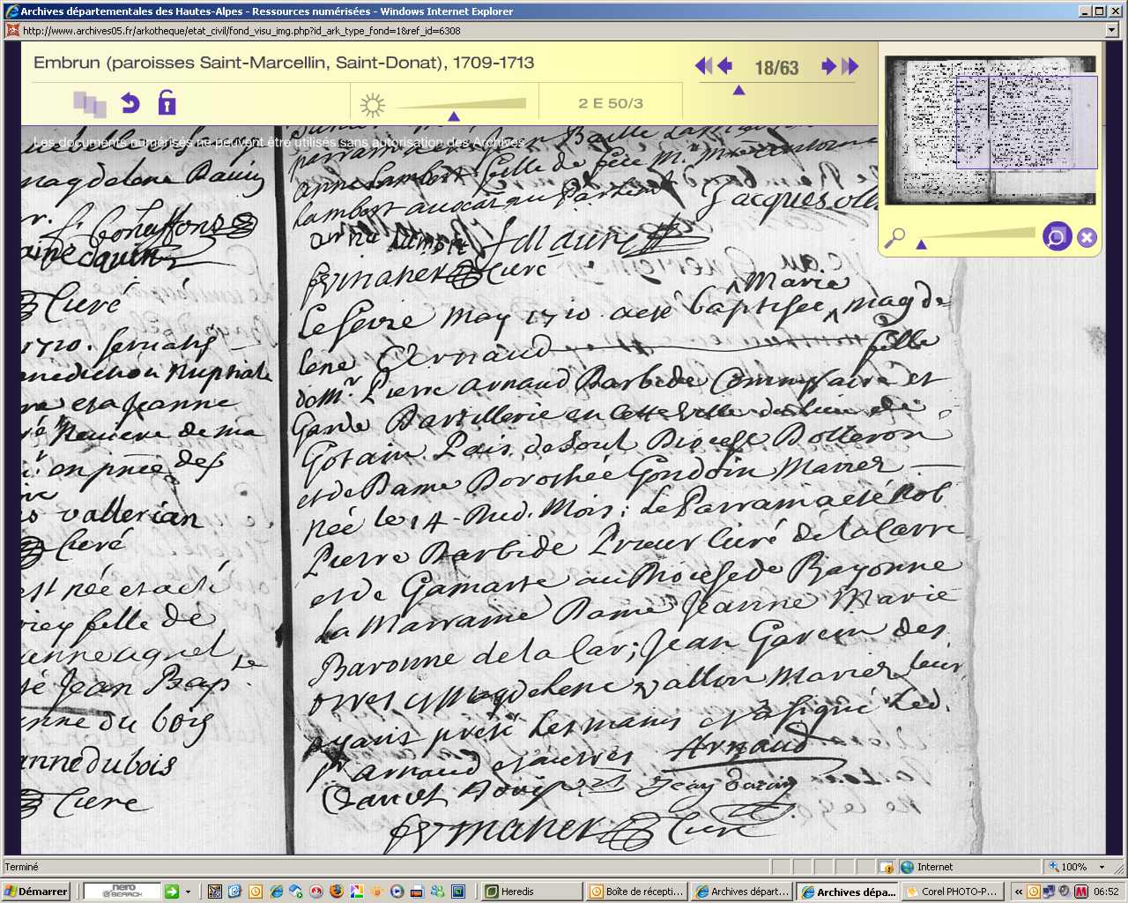
Task: Click the rotate image arrow icon
Action: tap(130, 103)
